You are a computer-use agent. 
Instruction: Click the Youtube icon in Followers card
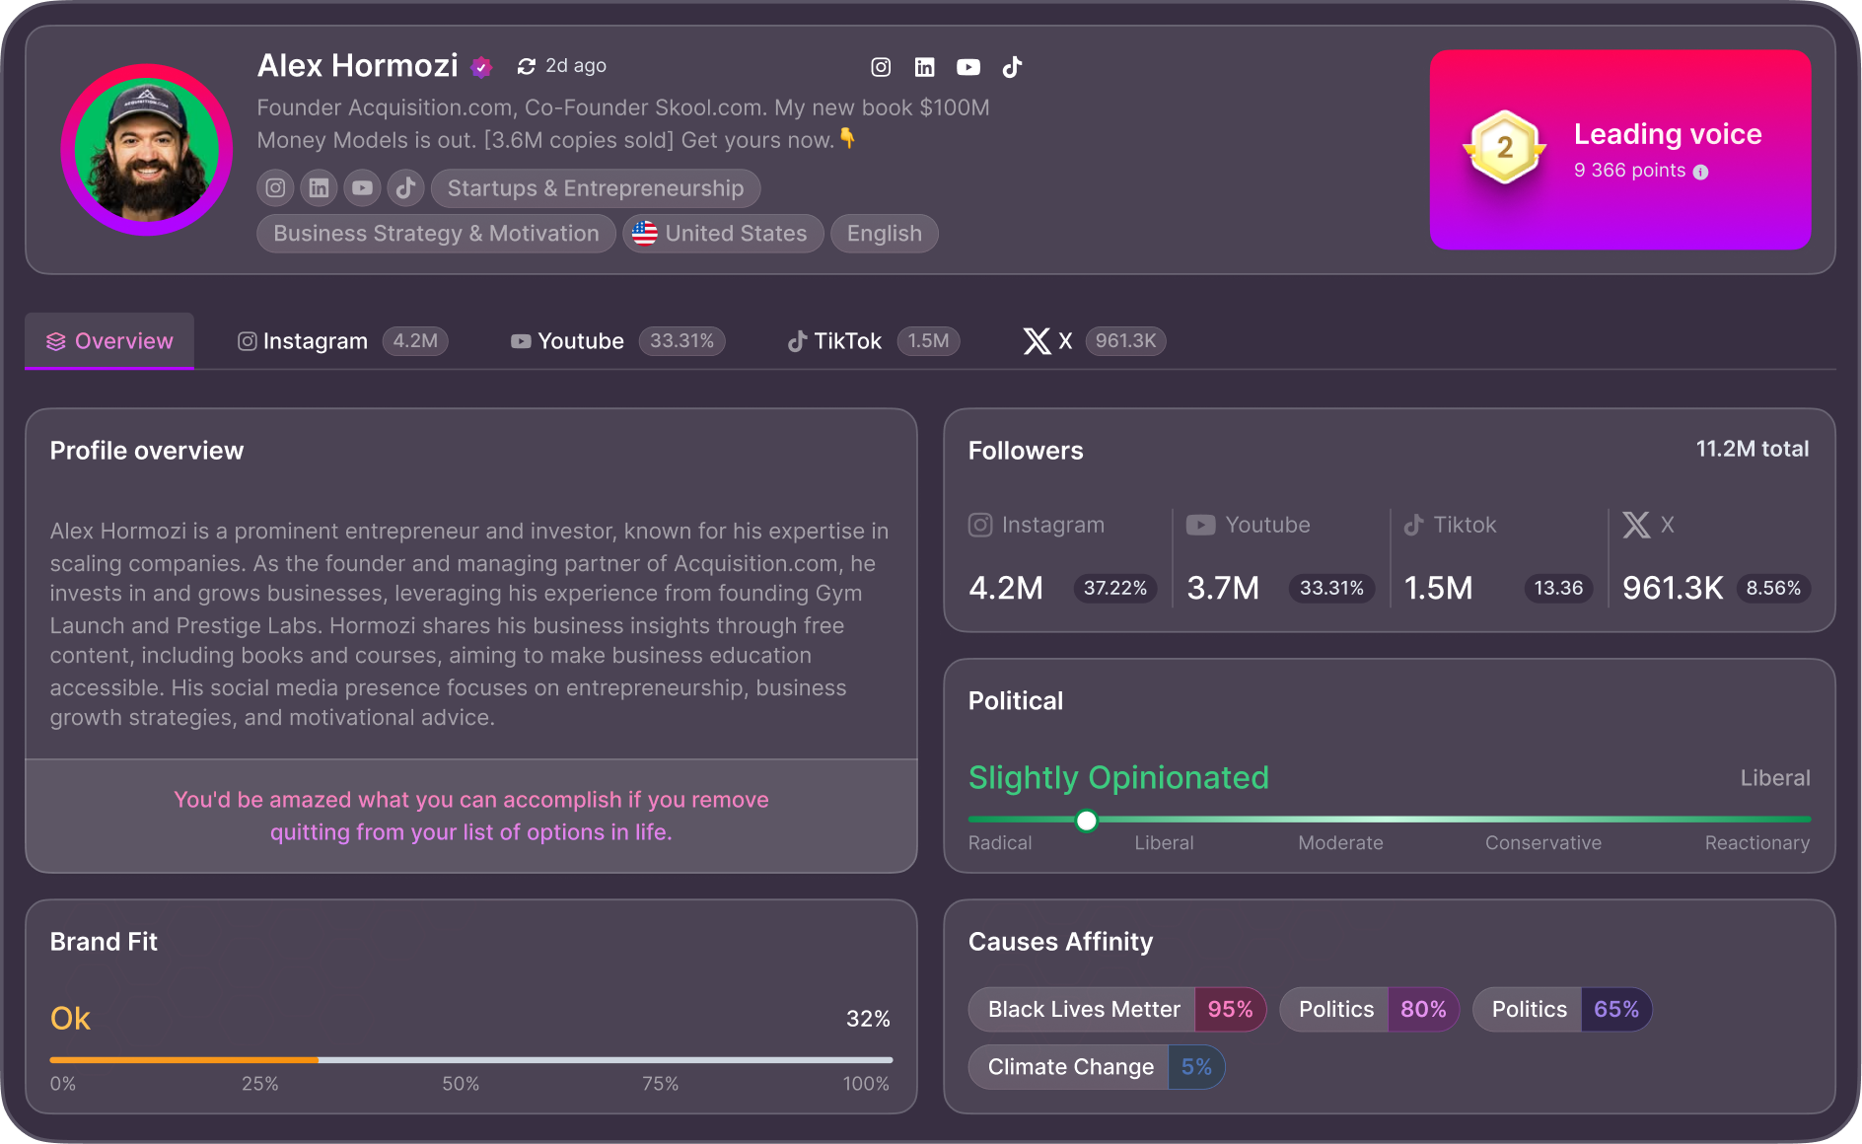click(1200, 525)
